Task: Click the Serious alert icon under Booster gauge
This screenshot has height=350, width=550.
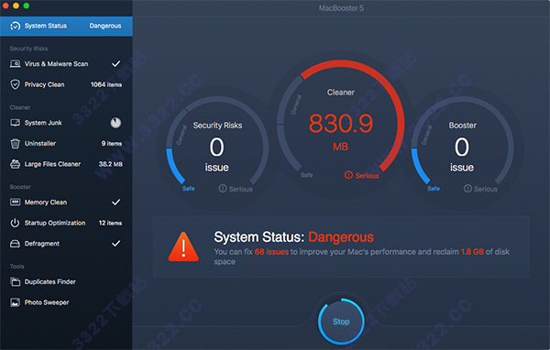Action: [x=467, y=189]
